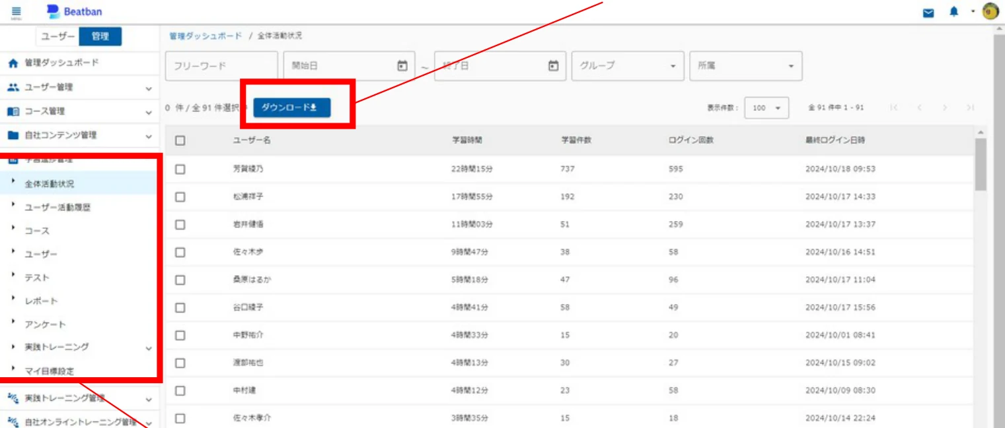
Task: Open the アンケート sidebar item
Action: [45, 324]
